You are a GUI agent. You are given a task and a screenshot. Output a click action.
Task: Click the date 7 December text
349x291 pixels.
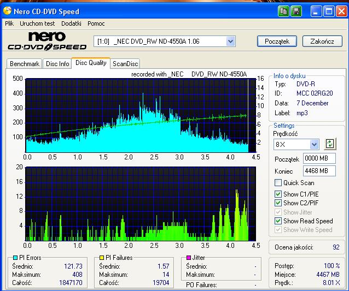312,103
